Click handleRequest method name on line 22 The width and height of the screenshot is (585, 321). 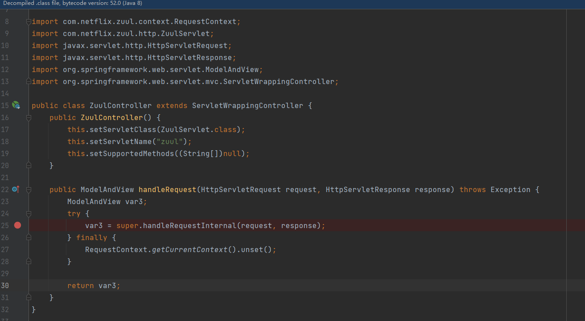tap(168, 189)
